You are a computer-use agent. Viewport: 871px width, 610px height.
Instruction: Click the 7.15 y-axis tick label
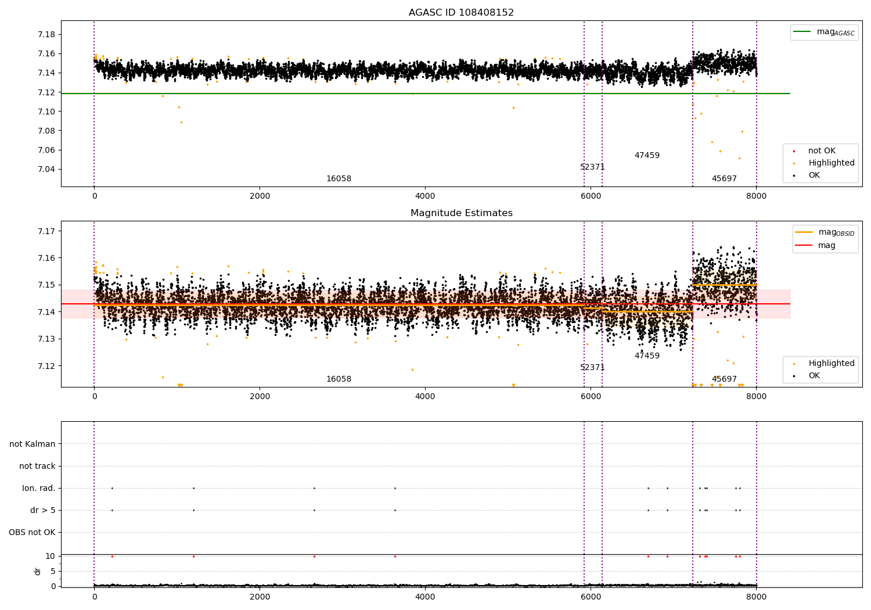coord(46,285)
